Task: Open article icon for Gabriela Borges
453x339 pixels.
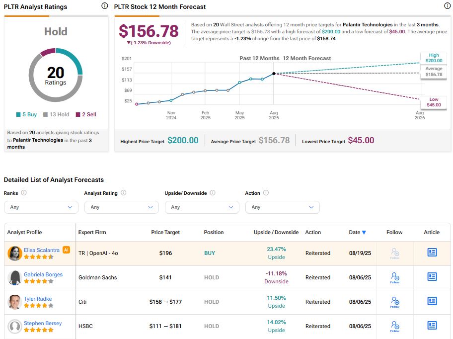Action: (432, 276)
